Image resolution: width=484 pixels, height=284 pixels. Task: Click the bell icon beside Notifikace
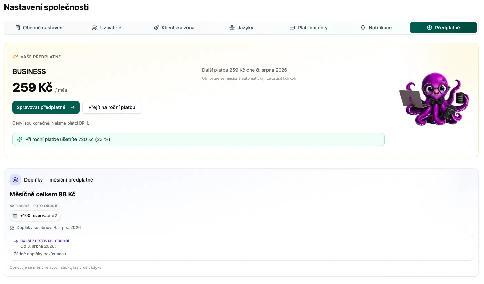pyautogui.click(x=363, y=28)
